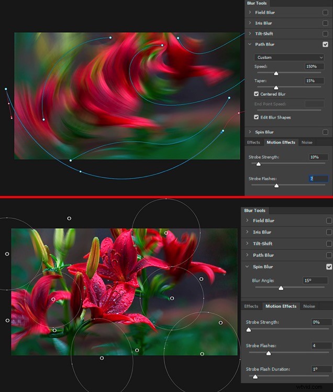Select Motion Effects tab above Strobe Strength 0%
333x392 pixels.
(281, 306)
